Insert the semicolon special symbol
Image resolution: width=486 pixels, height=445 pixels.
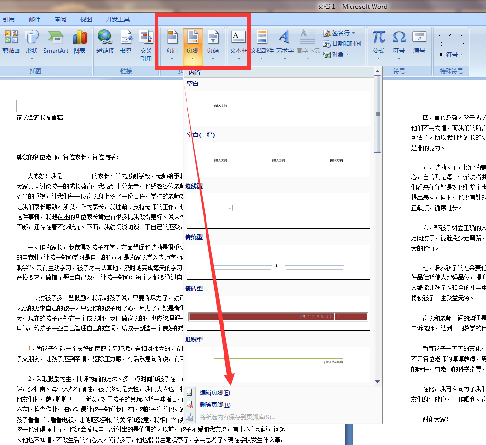[441, 44]
